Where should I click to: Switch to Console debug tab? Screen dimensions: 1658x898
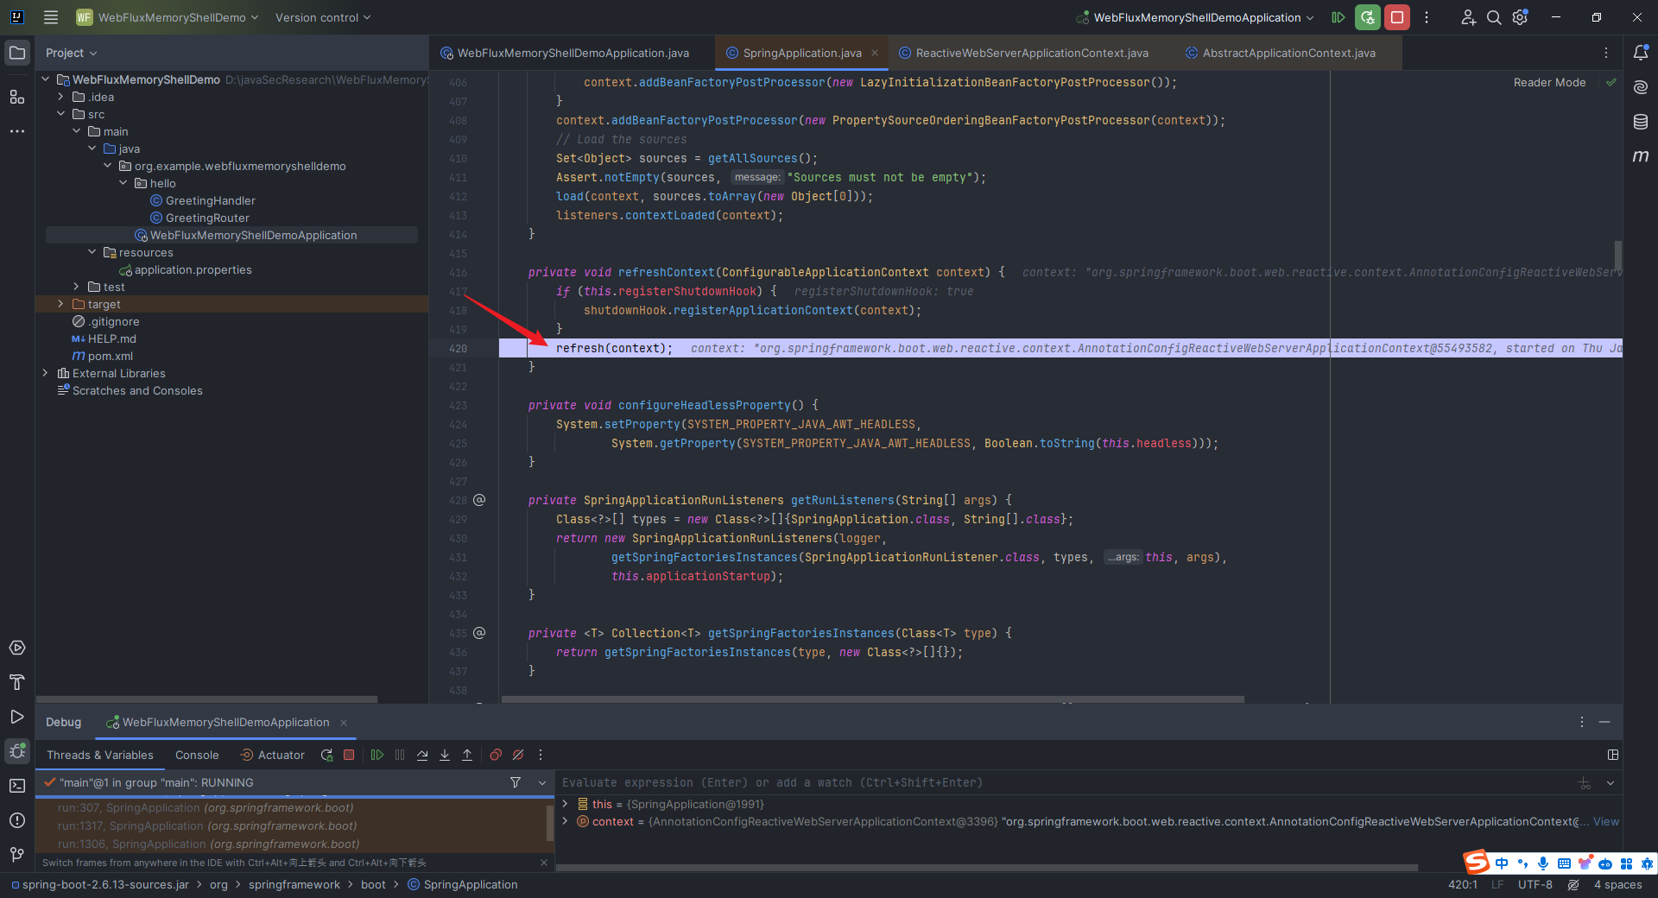click(197, 755)
